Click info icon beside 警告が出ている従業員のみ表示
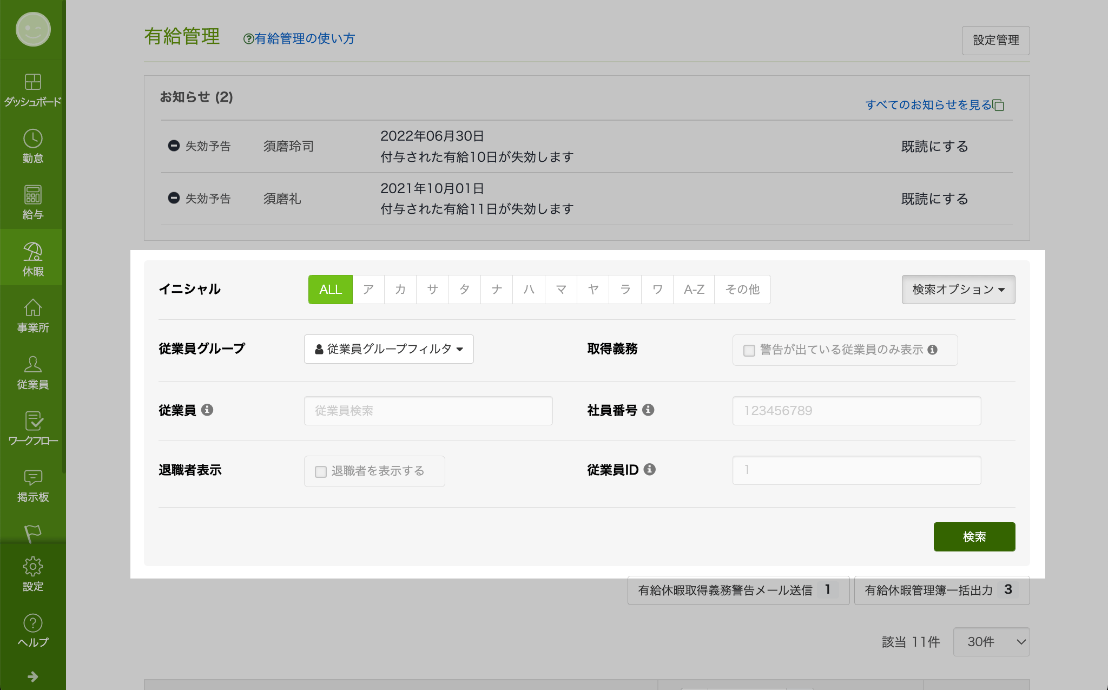 point(932,350)
